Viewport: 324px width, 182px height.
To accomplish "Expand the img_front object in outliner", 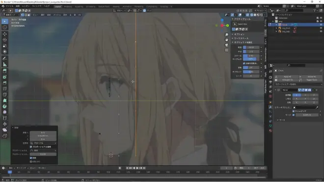I will coord(276,28).
